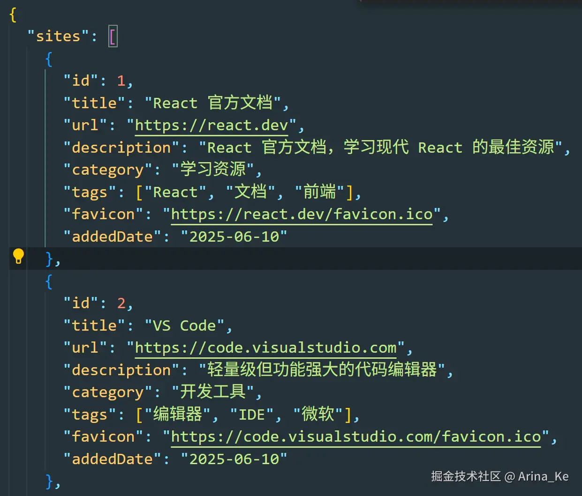Image resolution: width=582 pixels, height=496 pixels.
Task: Open the https://react.dev url link
Action: (x=212, y=126)
